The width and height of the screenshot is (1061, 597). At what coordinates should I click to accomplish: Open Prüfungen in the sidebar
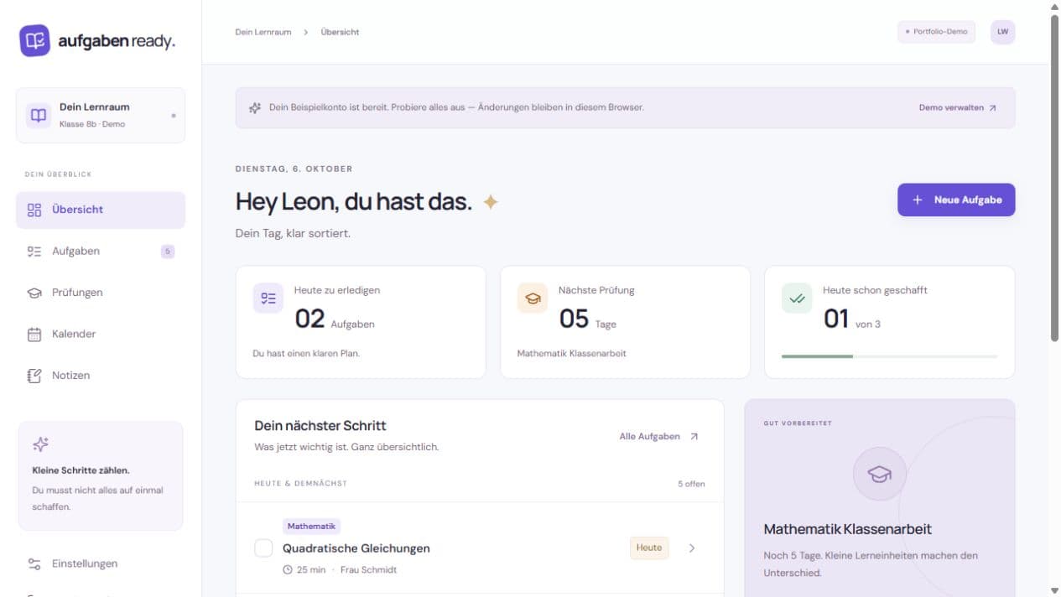pyautogui.click(x=101, y=293)
